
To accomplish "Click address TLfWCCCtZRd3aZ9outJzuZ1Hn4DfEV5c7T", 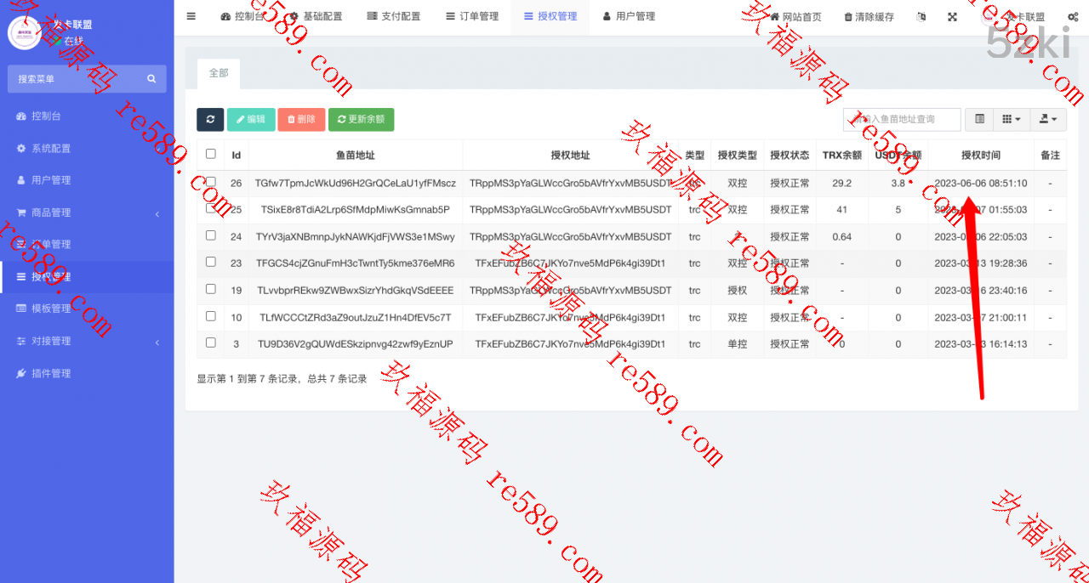I will [x=356, y=318].
